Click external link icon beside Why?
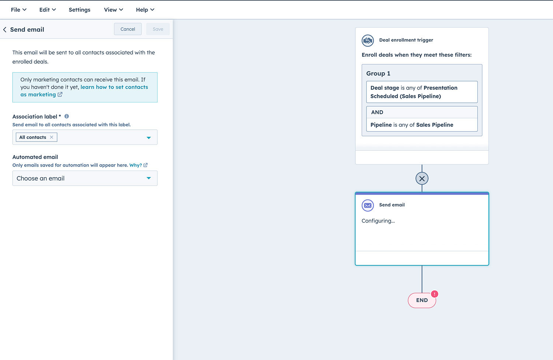 (x=146, y=165)
